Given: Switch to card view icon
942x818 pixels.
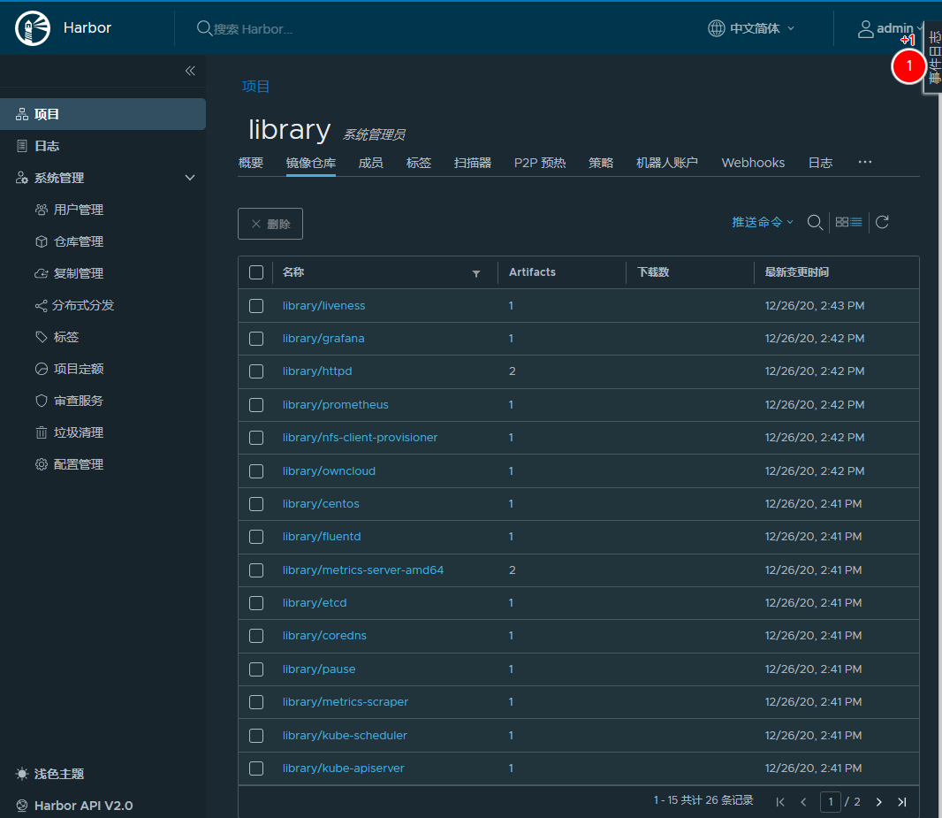Looking at the screenshot, I should click(841, 222).
